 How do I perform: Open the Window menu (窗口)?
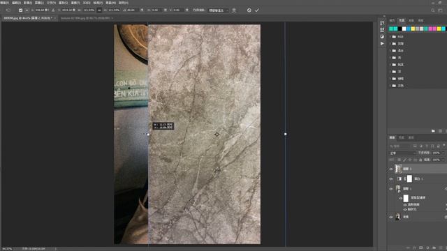click(110, 3)
